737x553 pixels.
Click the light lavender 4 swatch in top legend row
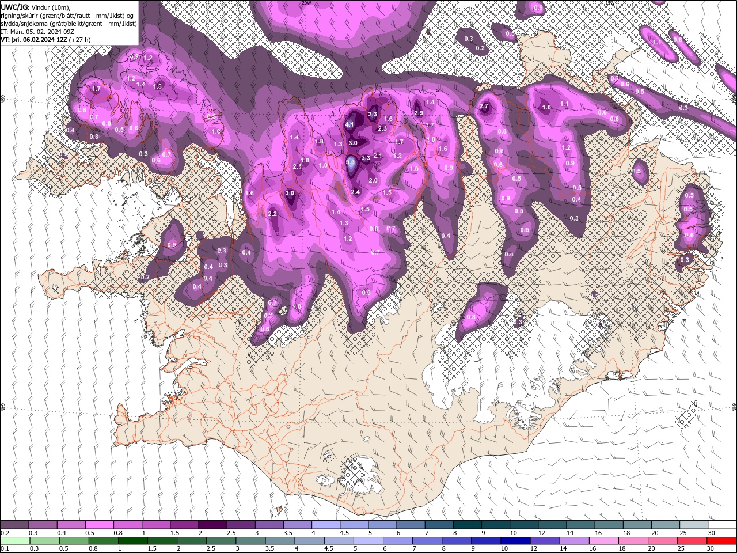[326, 525]
